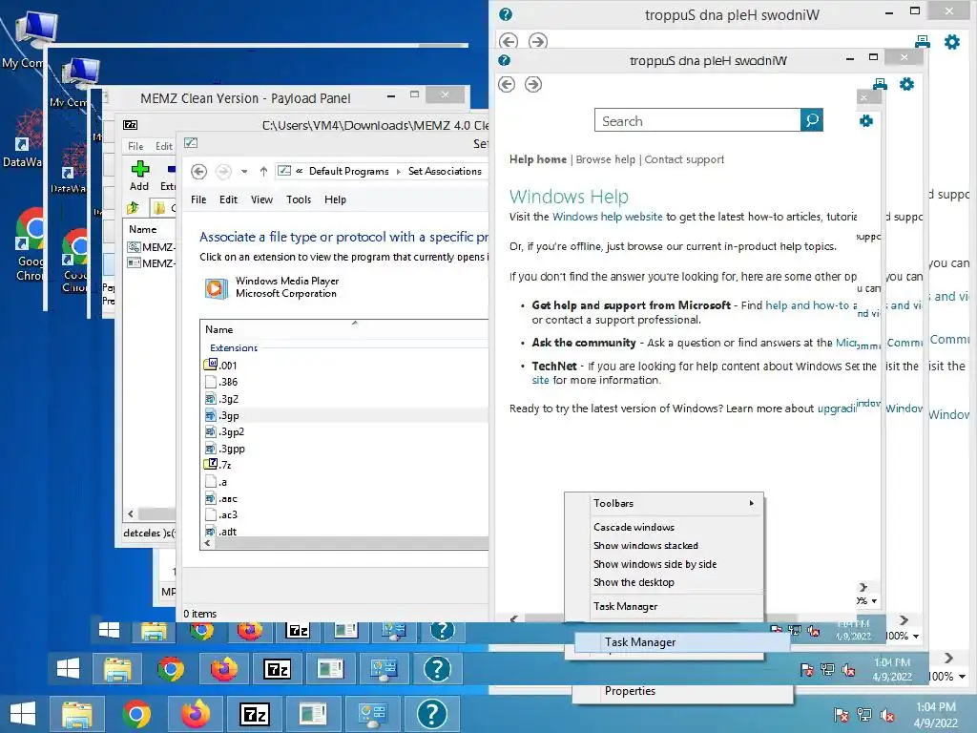Click the muted volume icon in the bottom tray
The width and height of the screenshot is (977, 733).
tap(887, 715)
